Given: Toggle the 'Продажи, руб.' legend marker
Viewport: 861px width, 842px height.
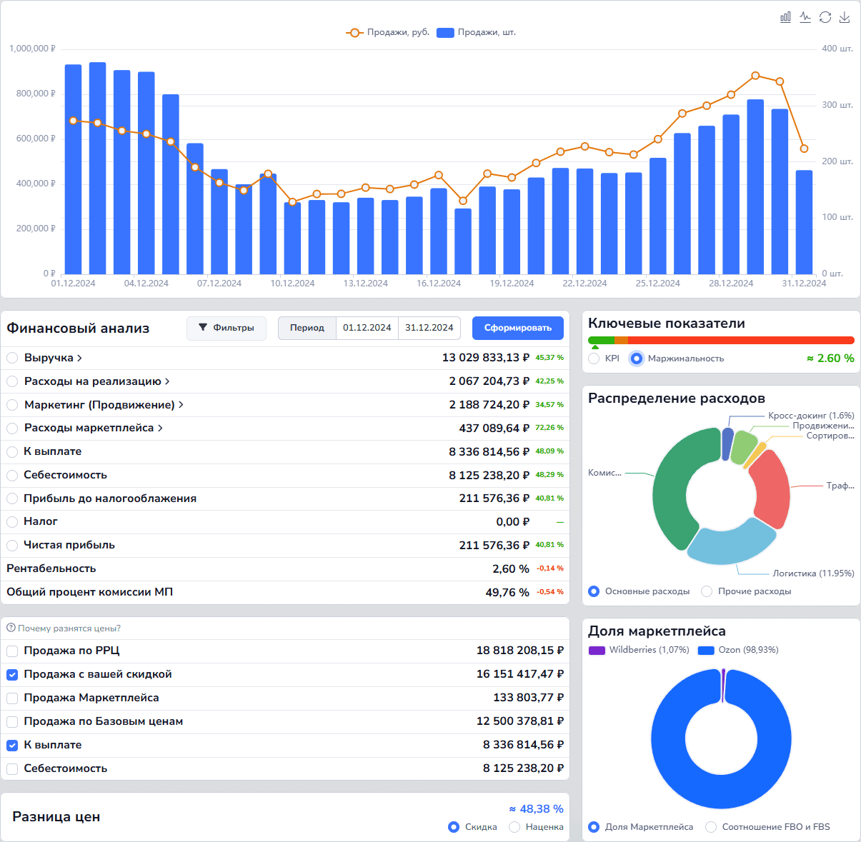Looking at the screenshot, I should coord(354,33).
